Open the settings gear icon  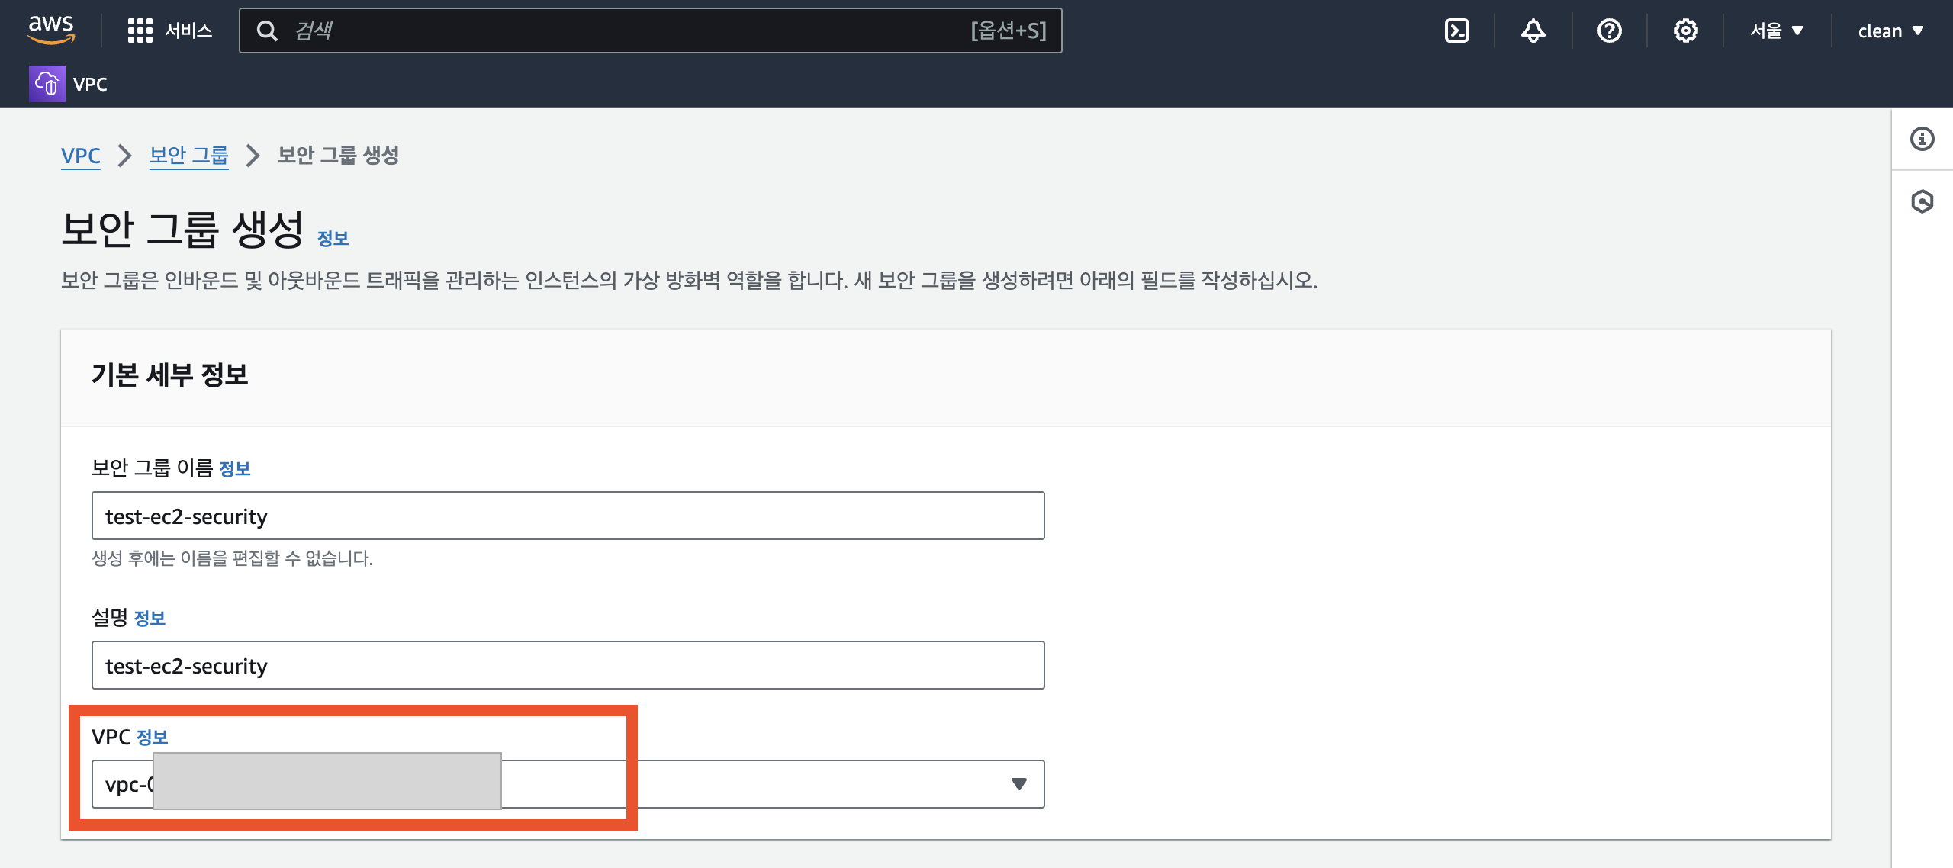coord(1685,31)
